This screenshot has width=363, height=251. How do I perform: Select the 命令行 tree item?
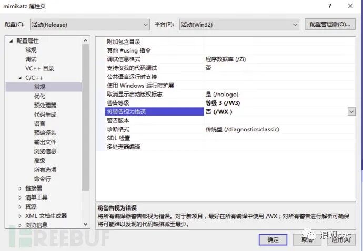click(x=42, y=179)
